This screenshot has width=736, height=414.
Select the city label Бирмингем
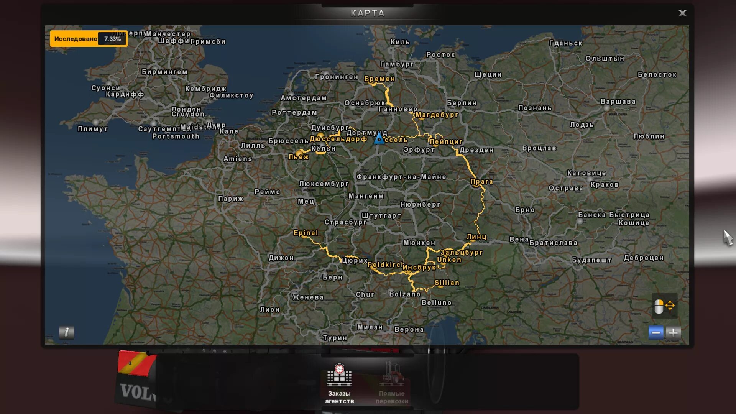pos(164,72)
